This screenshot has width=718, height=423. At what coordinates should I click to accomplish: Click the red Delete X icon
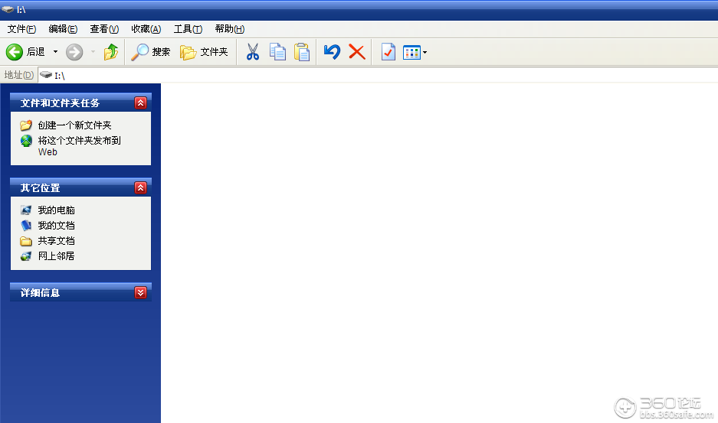click(357, 52)
